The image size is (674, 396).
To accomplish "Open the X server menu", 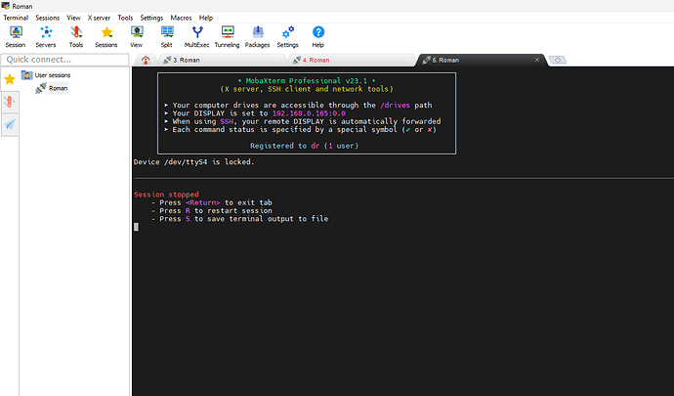I will 99,18.
